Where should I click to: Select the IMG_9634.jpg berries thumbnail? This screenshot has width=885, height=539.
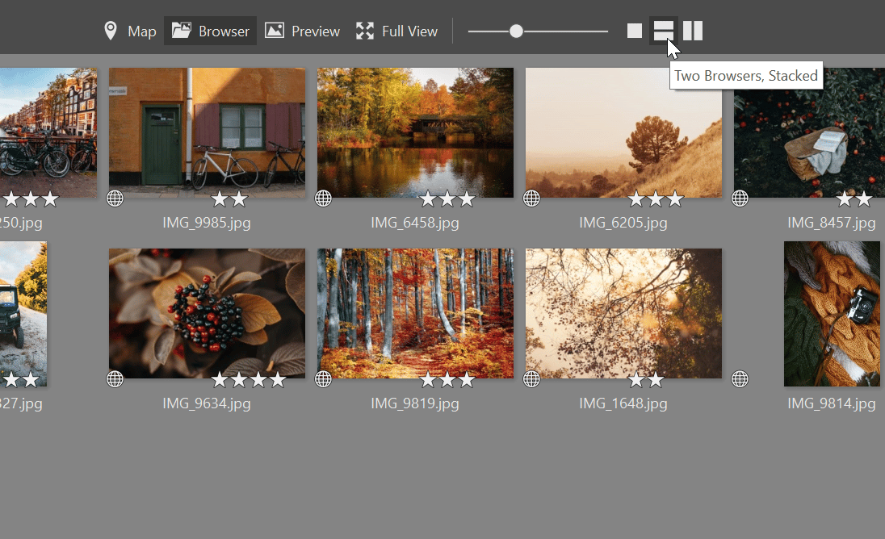[x=208, y=314]
